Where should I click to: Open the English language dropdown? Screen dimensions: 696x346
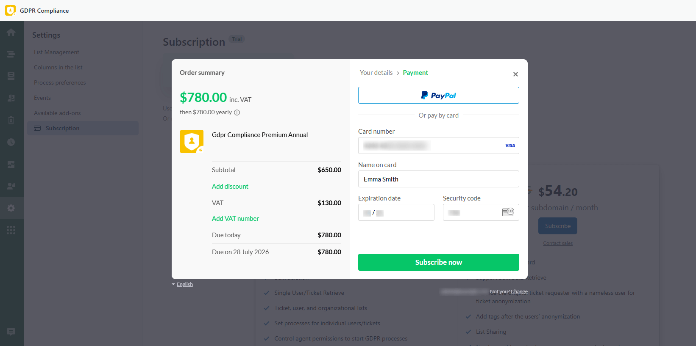tap(182, 284)
